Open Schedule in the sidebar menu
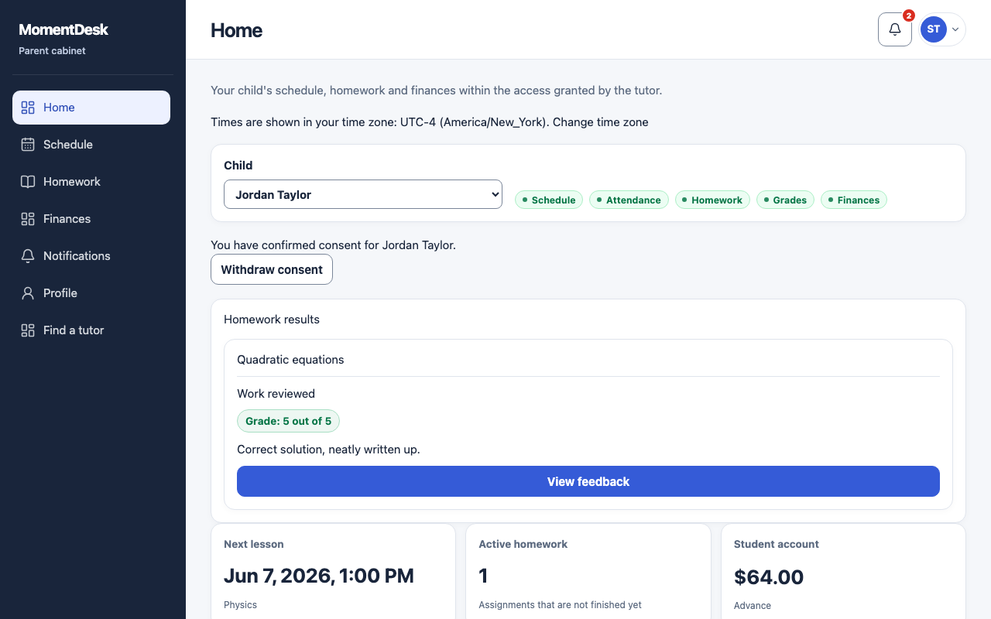Image resolution: width=991 pixels, height=619 pixels. click(x=91, y=145)
